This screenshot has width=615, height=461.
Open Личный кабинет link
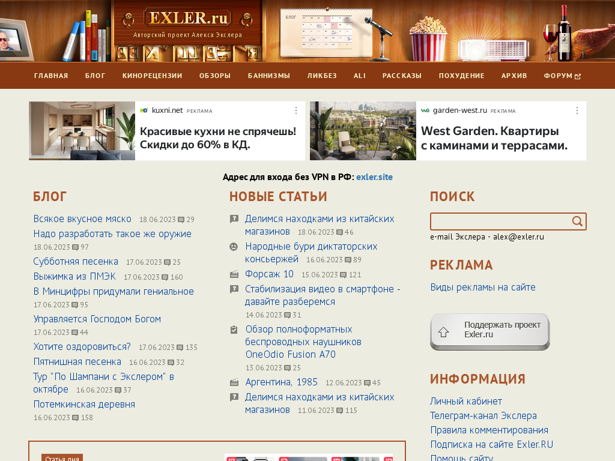466,402
